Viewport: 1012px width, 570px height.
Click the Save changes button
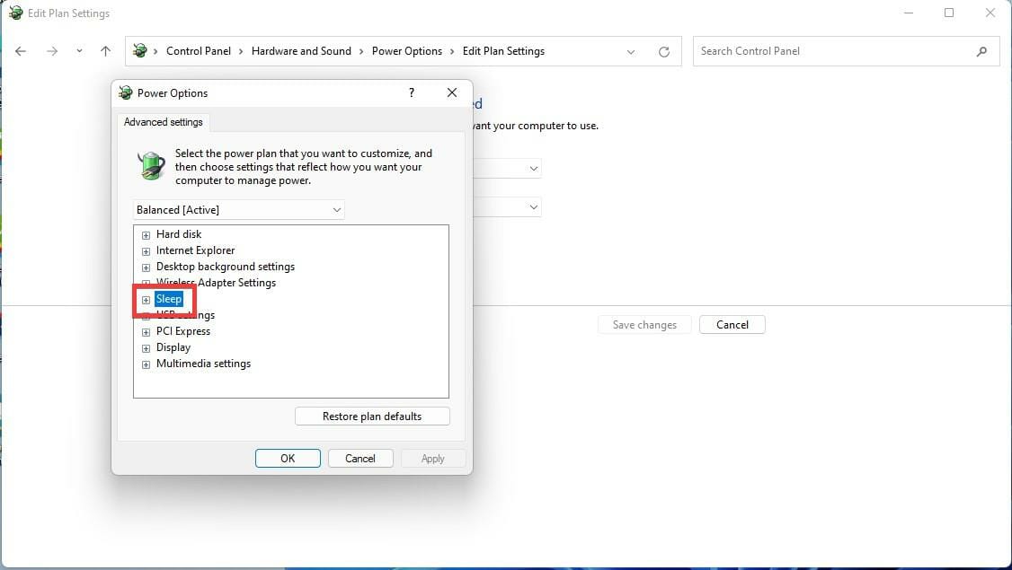[644, 324]
